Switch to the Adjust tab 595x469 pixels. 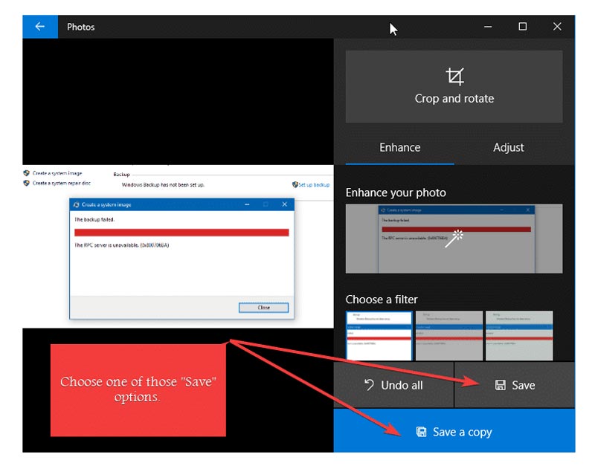click(509, 147)
